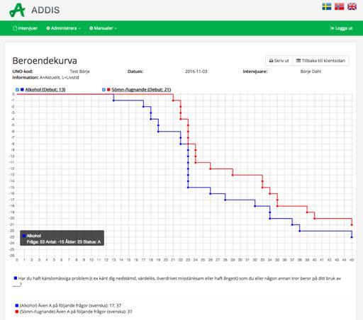Open the Manualer dropdown menu

pos(103,28)
